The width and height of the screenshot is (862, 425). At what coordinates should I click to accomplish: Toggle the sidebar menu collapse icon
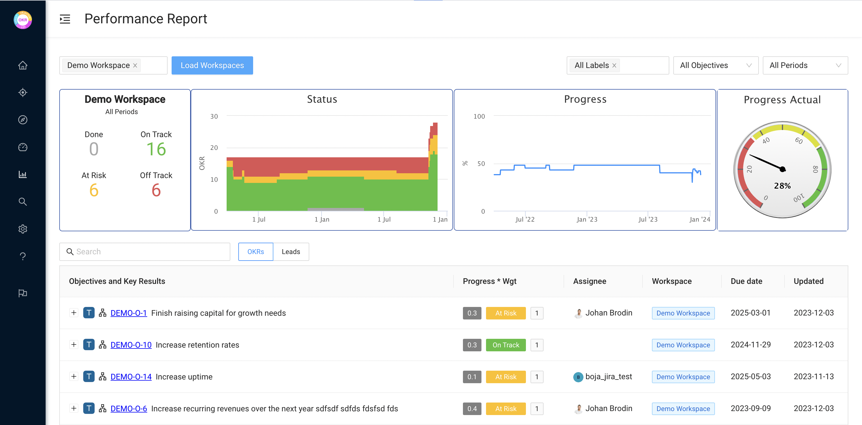pyautogui.click(x=65, y=19)
